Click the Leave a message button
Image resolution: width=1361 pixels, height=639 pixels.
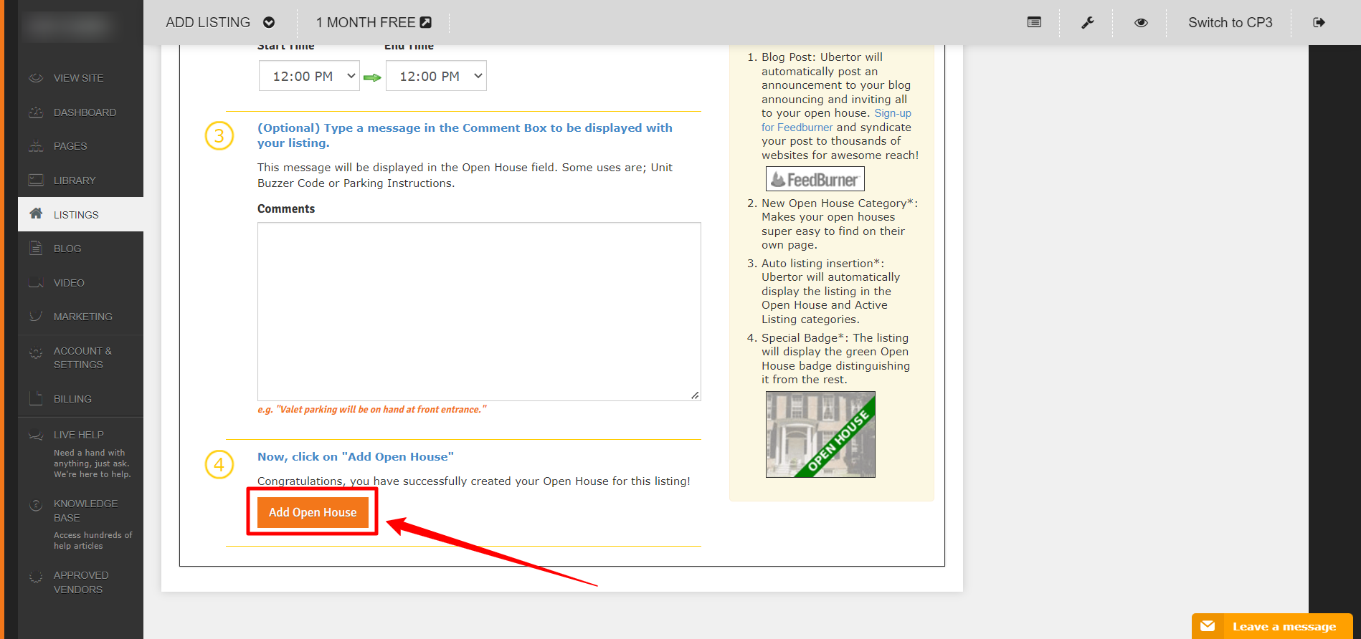tap(1272, 626)
